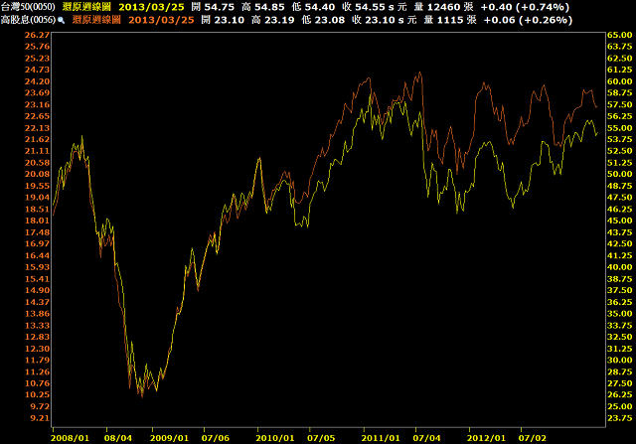636x444 pixels.
Task: Click the 23.75 right axis value
Action: pos(620,418)
